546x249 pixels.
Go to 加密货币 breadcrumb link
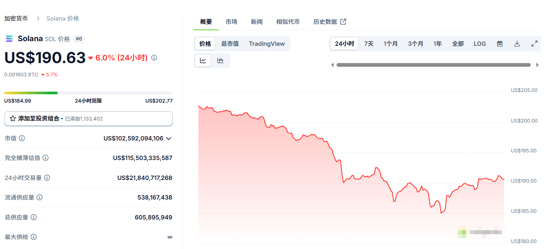16,19
